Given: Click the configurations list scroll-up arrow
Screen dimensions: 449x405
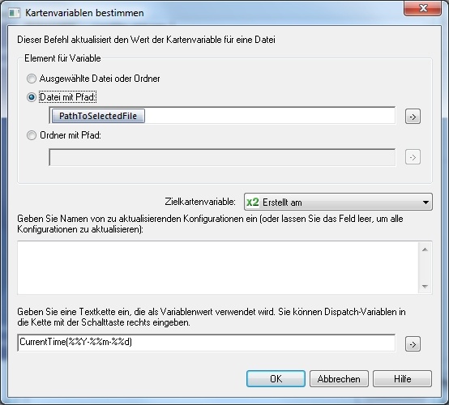Looking at the screenshot, I should 425,249.
